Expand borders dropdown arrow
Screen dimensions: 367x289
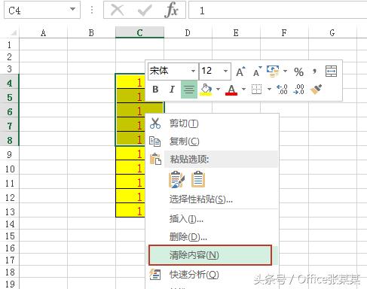point(269,90)
